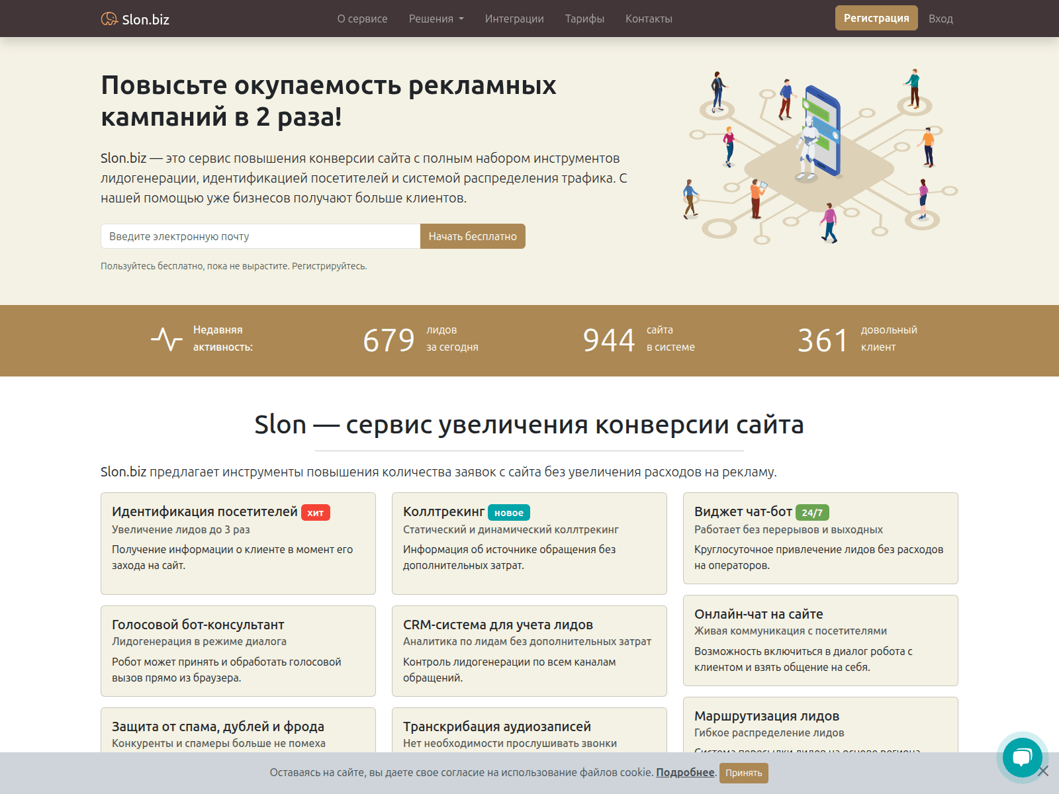
Task: Click the "Принять" cookie button
Action: tap(743, 773)
